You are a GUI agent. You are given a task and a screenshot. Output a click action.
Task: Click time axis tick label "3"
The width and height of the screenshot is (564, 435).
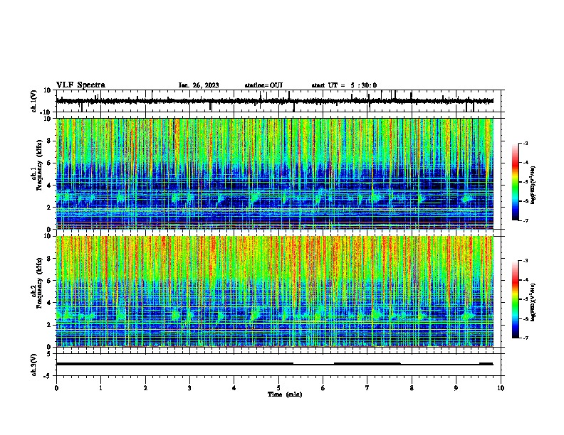(x=189, y=388)
